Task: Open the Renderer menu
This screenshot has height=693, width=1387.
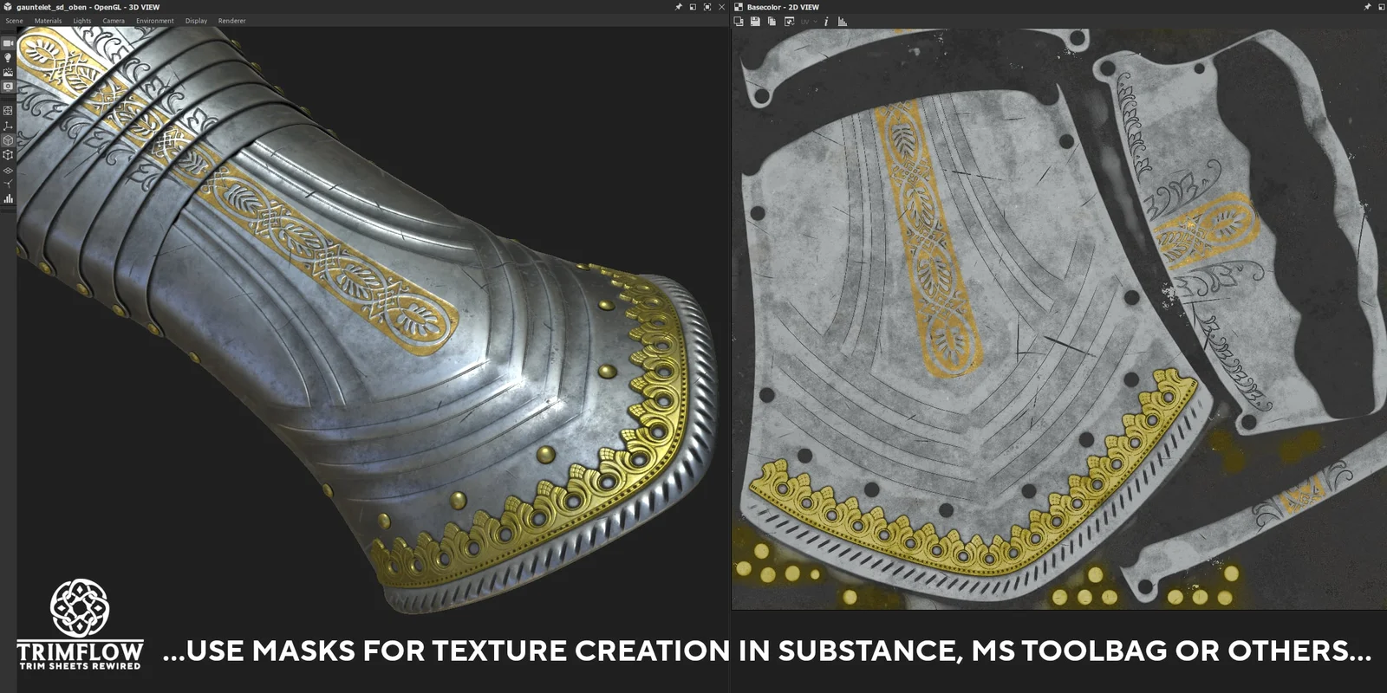Action: (x=231, y=21)
